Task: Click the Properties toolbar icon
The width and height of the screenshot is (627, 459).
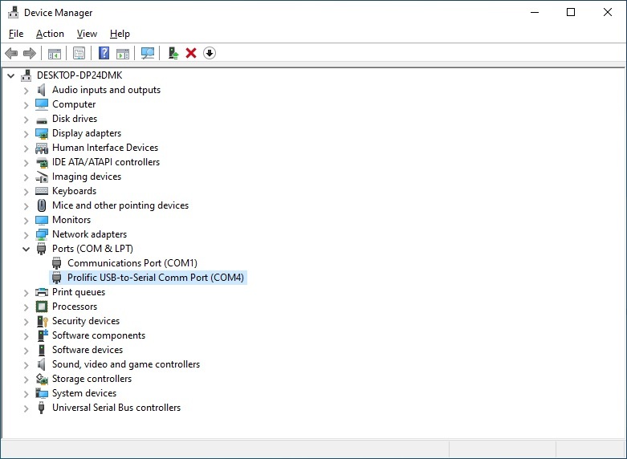Action: (x=79, y=53)
